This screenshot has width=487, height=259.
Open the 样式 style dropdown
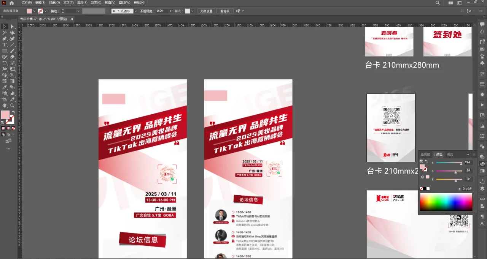(192, 11)
